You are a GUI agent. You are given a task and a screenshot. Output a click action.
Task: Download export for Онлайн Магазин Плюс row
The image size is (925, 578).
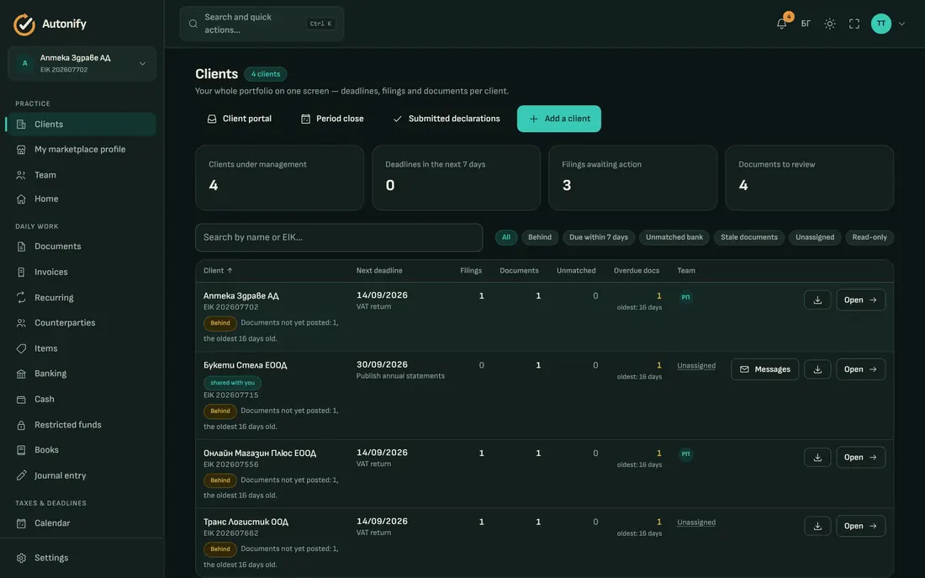(817, 458)
